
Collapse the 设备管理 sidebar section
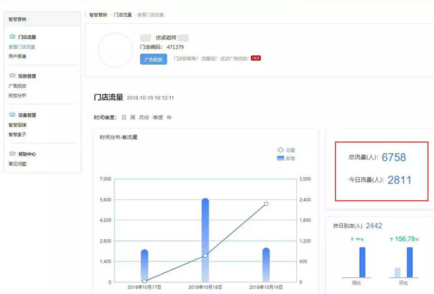pyautogui.click(x=27, y=115)
